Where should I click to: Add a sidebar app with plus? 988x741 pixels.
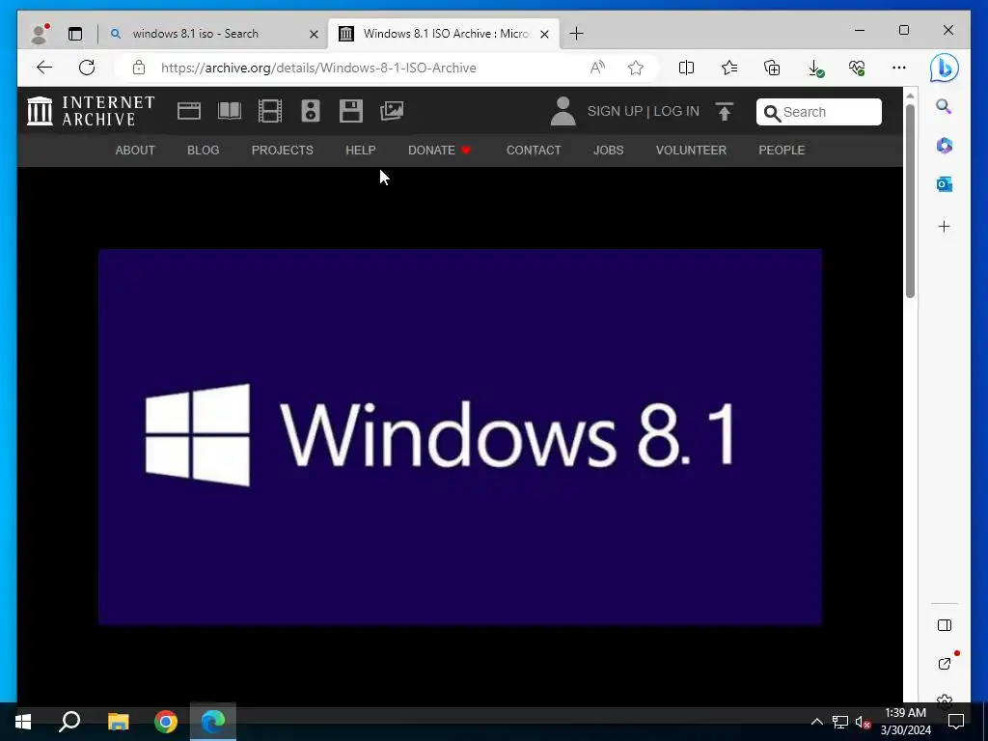point(944,226)
